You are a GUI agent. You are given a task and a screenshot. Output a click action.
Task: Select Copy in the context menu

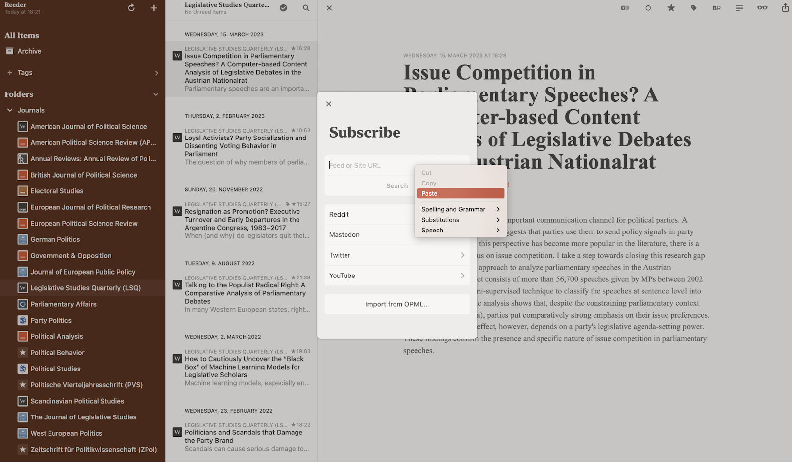tap(461, 183)
